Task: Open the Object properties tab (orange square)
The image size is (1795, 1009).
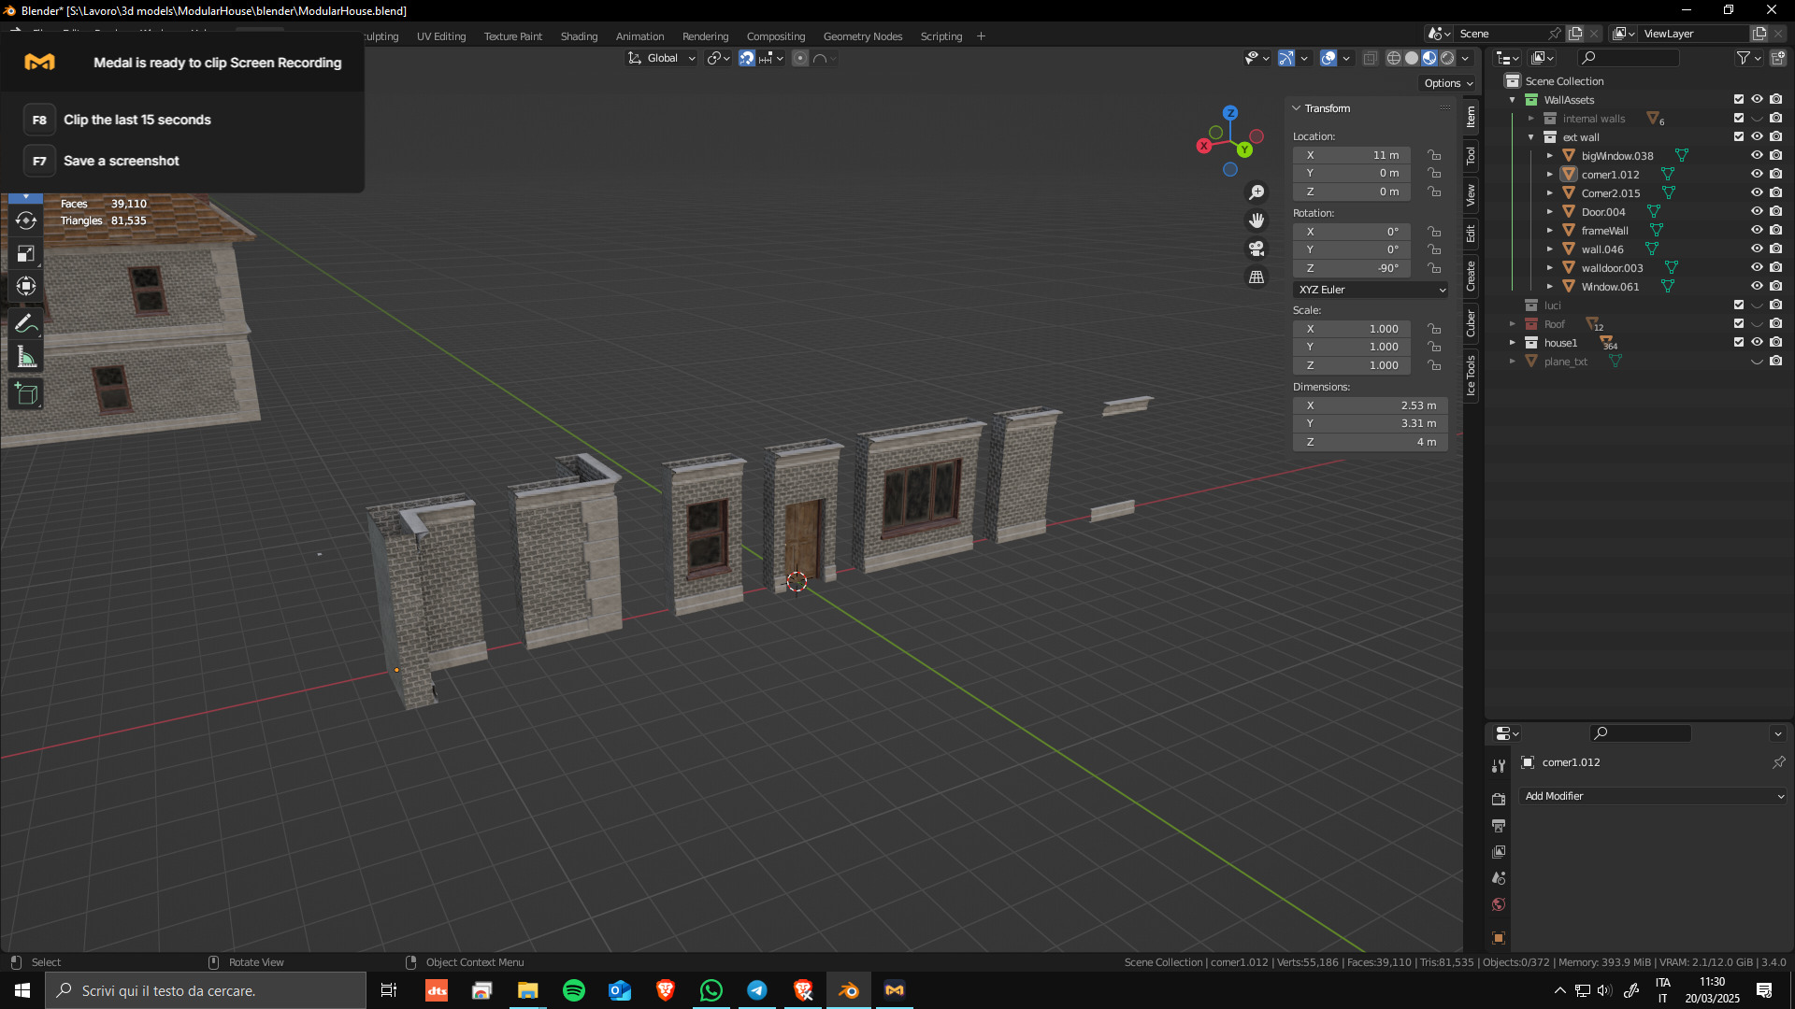Action: click(x=1499, y=938)
